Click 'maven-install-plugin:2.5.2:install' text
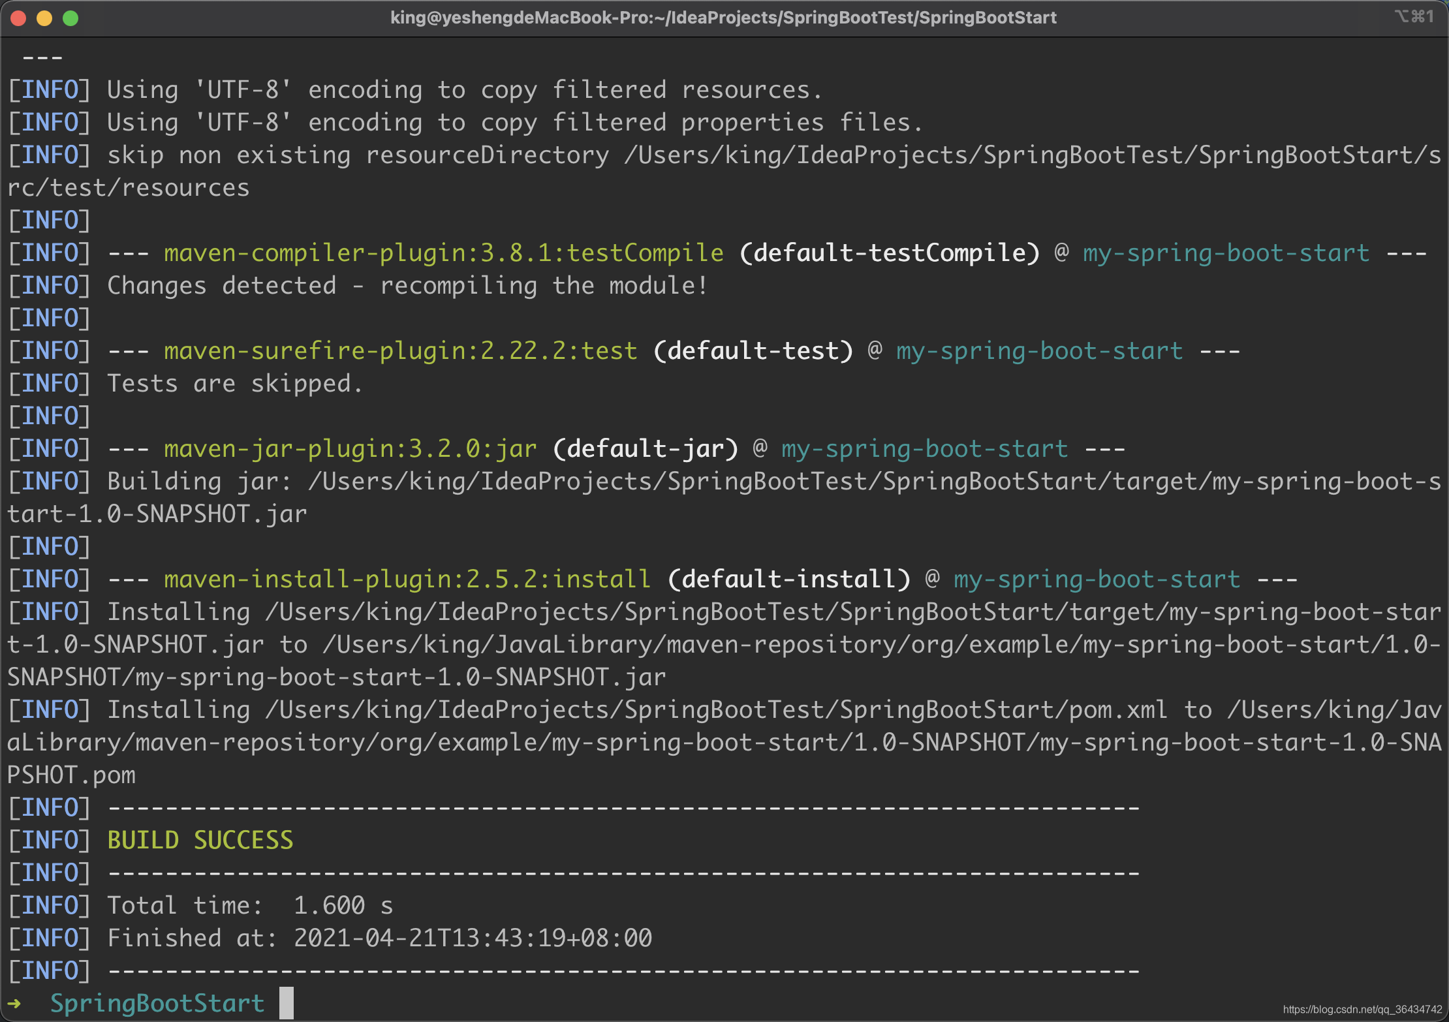Screen dimensions: 1449x1022 [408, 579]
